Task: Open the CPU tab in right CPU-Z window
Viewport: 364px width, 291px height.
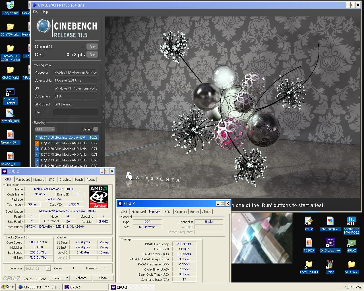Action: (124, 212)
